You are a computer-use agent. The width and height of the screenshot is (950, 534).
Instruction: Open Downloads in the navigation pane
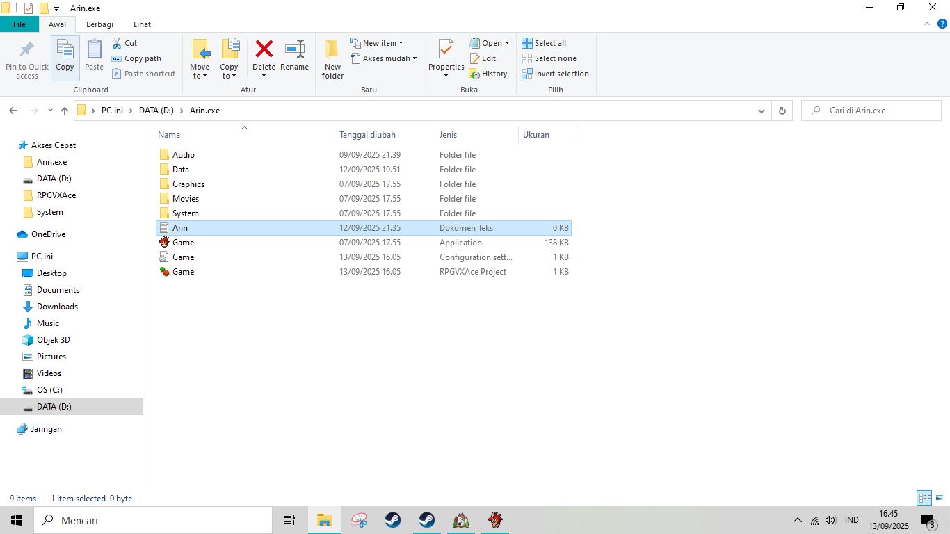coord(57,307)
